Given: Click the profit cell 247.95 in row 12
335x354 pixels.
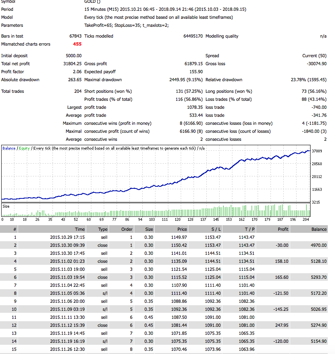Looking at the screenshot, I should 282,325.
